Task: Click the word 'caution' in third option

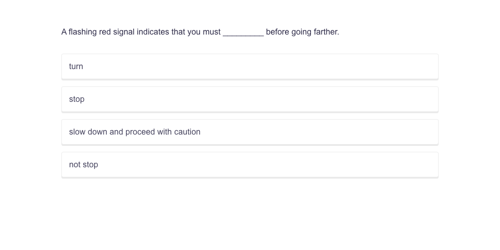Action: tap(187, 132)
